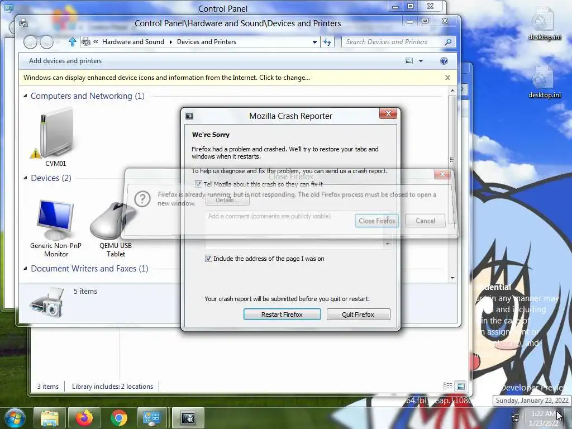
Task: Click details view icon in library window
Action: [x=447, y=386]
